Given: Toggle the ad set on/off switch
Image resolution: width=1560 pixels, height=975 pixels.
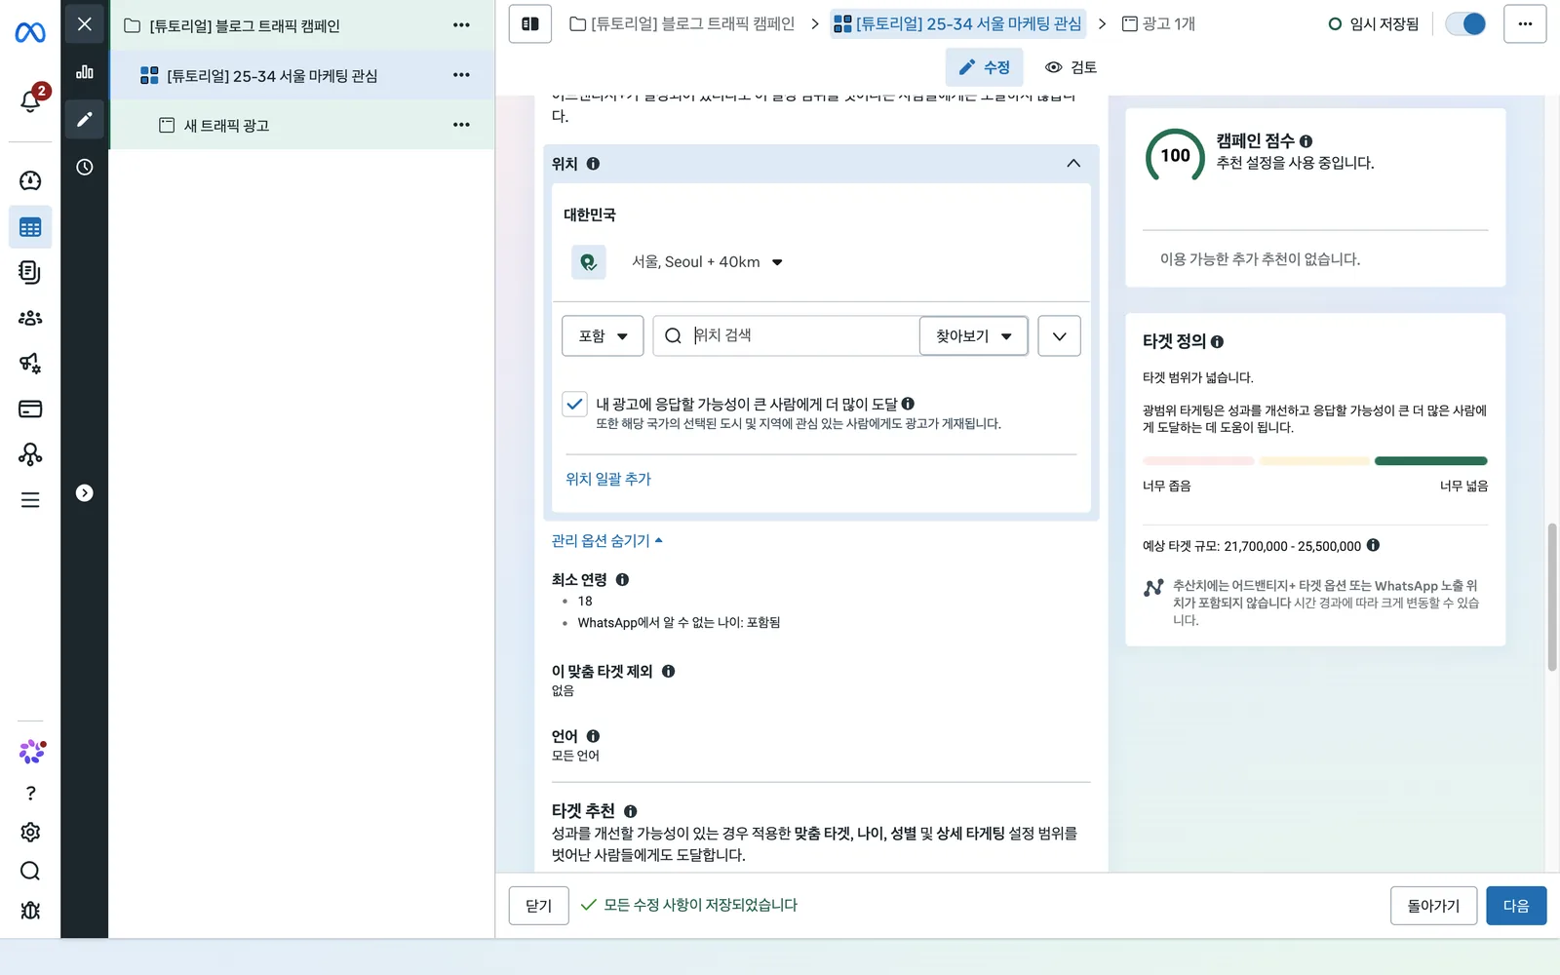Looking at the screenshot, I should [1465, 23].
